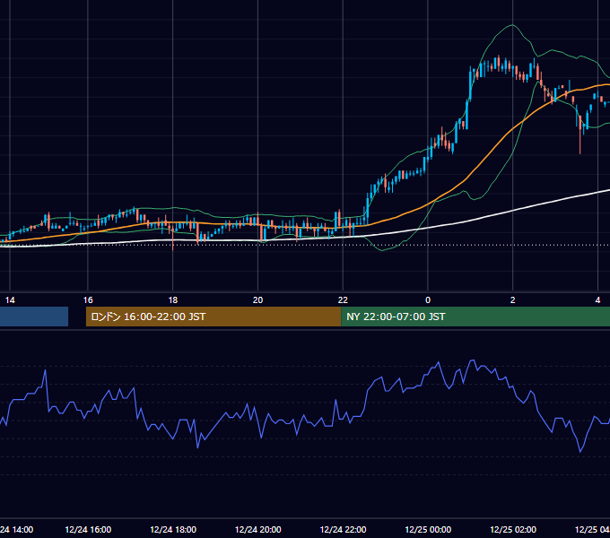Click the 12/25 00:00 date label
This screenshot has width=610, height=538.
click(x=428, y=529)
